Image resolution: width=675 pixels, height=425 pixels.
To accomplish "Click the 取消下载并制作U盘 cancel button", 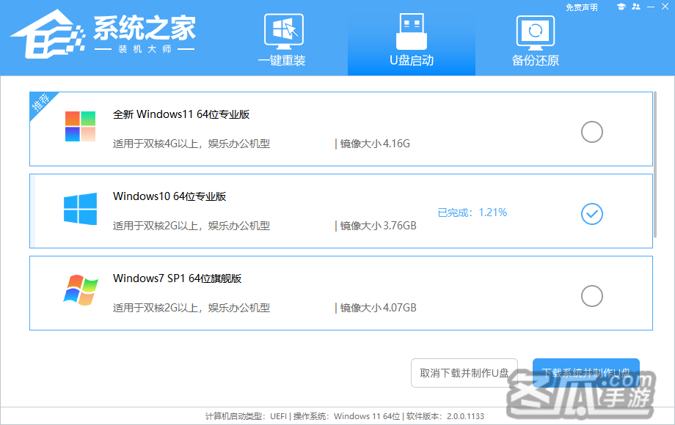I will pyautogui.click(x=464, y=373).
